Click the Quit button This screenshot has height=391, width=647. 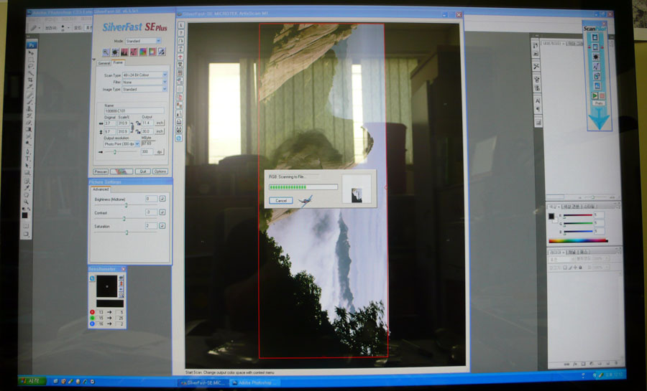click(143, 171)
